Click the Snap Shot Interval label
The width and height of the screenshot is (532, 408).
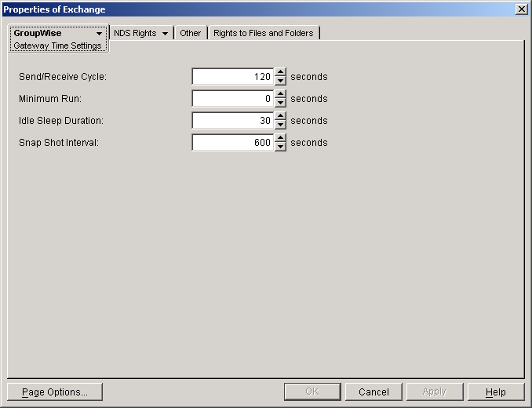coord(59,143)
